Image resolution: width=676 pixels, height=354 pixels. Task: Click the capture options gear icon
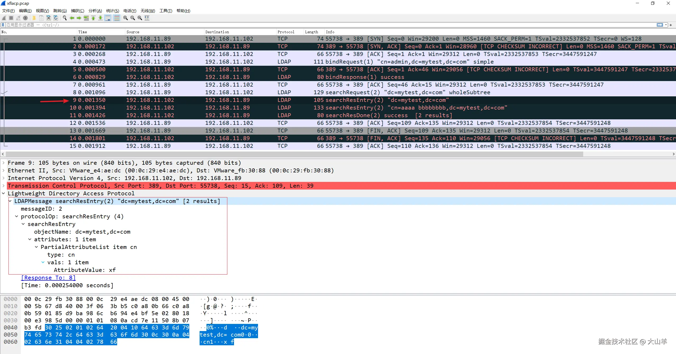pos(25,18)
